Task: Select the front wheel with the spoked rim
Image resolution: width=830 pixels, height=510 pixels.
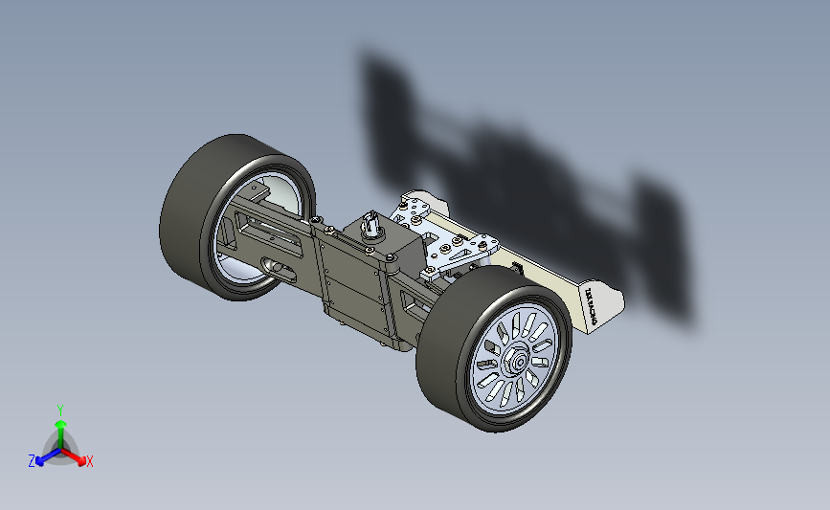Action: click(495, 349)
